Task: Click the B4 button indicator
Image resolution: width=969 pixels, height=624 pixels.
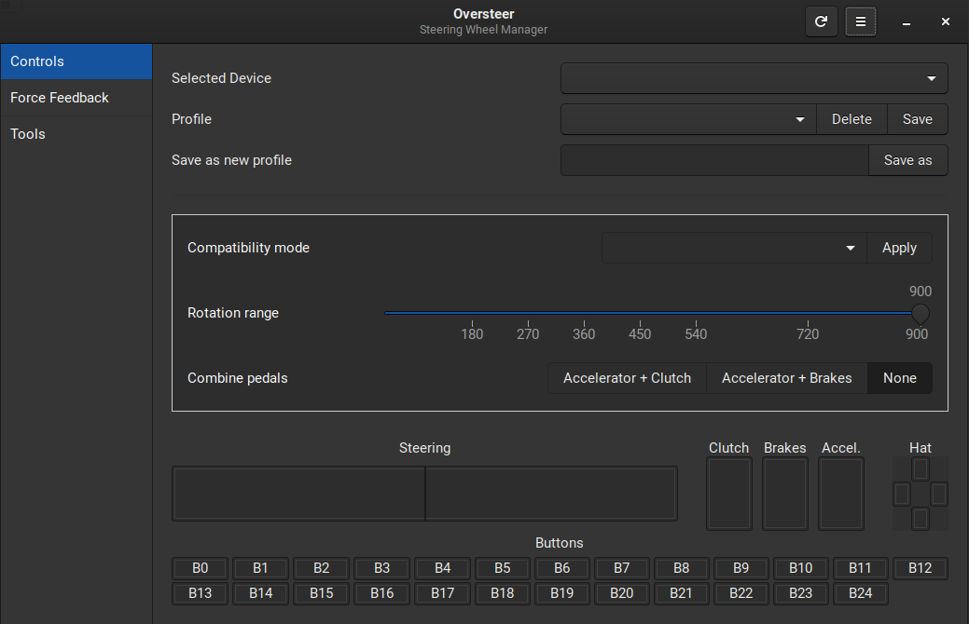Action: pyautogui.click(x=442, y=568)
